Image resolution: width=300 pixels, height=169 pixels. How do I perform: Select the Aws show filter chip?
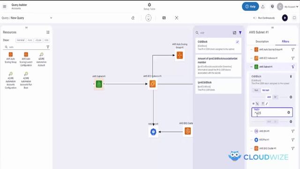[x=30, y=40]
